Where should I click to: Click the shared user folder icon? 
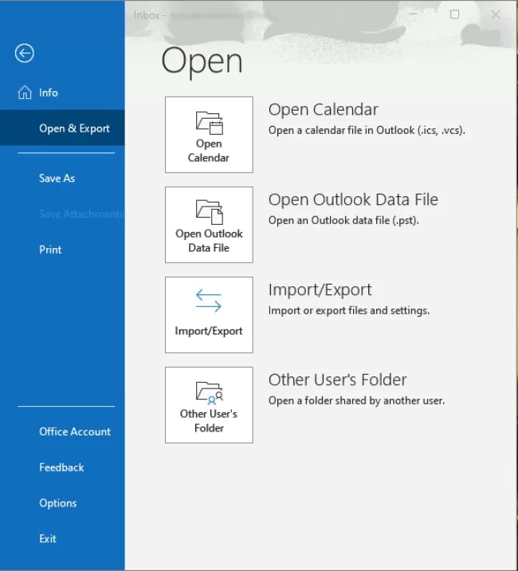pos(210,393)
